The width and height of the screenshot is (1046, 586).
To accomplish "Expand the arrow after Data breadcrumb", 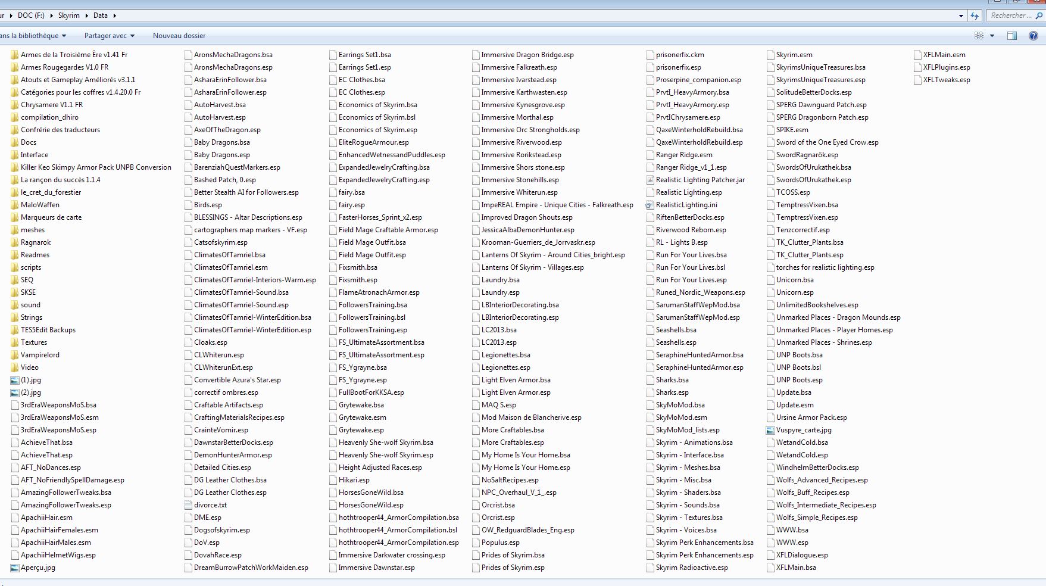I will click(x=114, y=15).
